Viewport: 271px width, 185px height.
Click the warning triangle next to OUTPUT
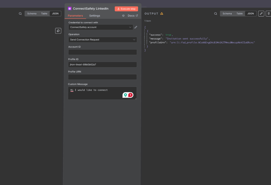[x=162, y=13]
